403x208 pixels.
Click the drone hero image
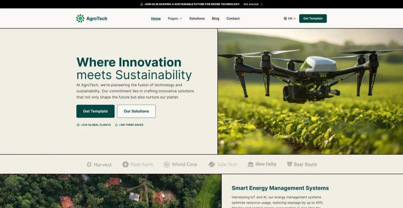[310, 91]
